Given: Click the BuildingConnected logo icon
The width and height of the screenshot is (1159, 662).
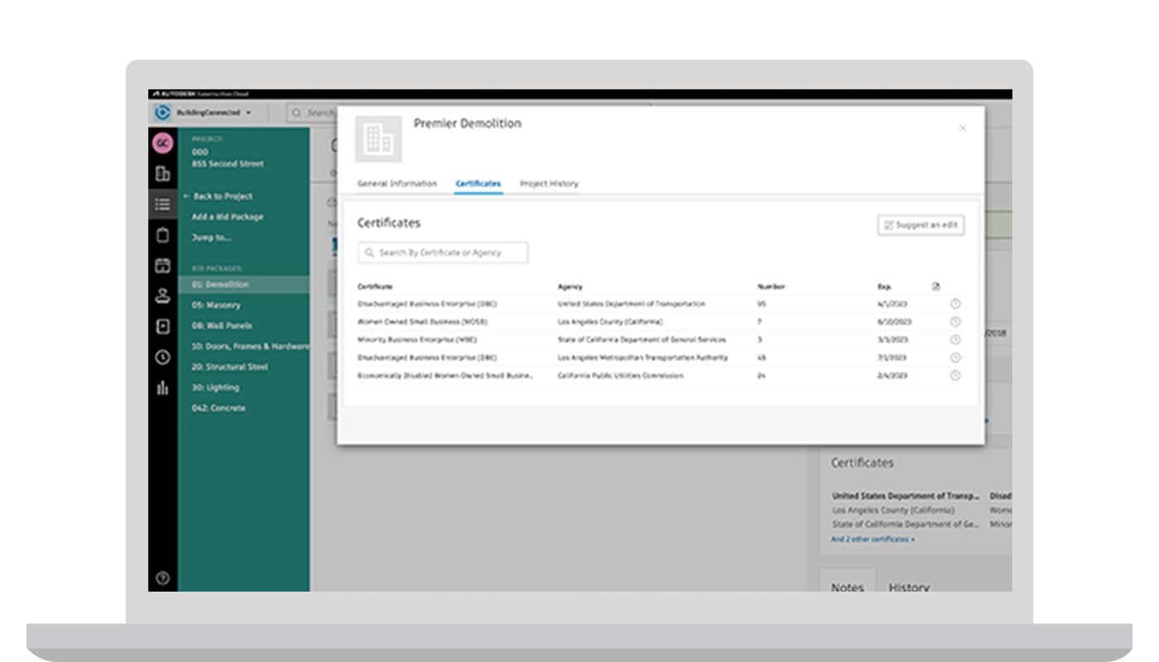Looking at the screenshot, I should (x=162, y=112).
